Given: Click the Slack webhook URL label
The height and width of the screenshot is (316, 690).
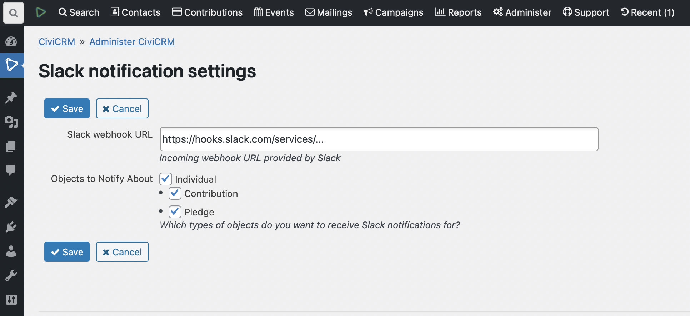Looking at the screenshot, I should point(110,134).
